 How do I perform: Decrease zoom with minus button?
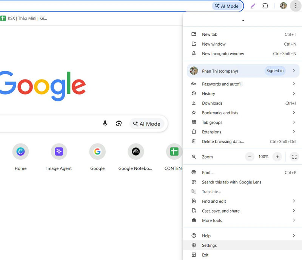(250, 157)
